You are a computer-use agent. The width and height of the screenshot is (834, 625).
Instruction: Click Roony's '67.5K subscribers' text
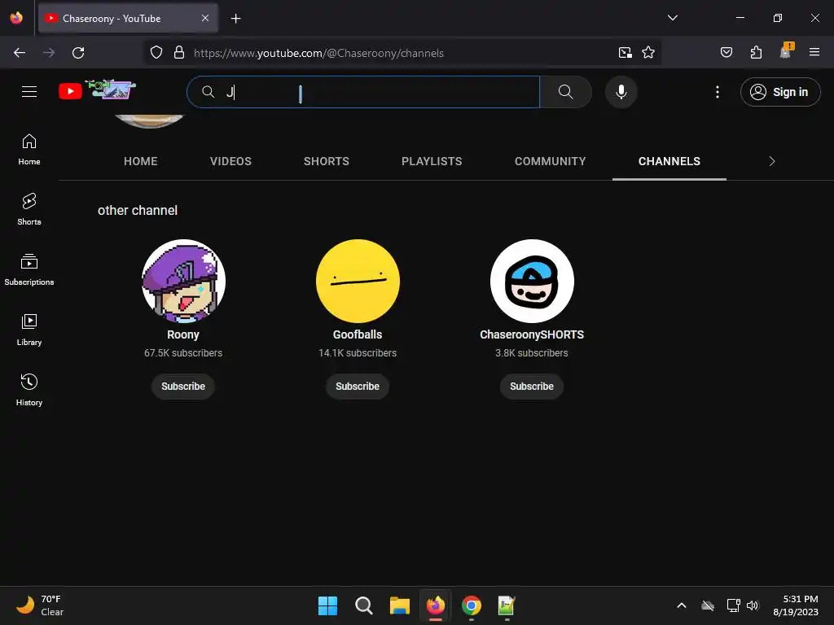183,353
